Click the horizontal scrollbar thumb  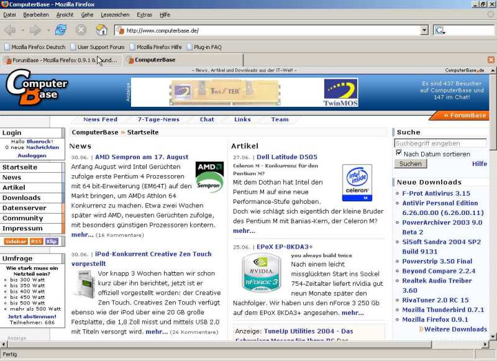pyautogui.click(x=219, y=344)
